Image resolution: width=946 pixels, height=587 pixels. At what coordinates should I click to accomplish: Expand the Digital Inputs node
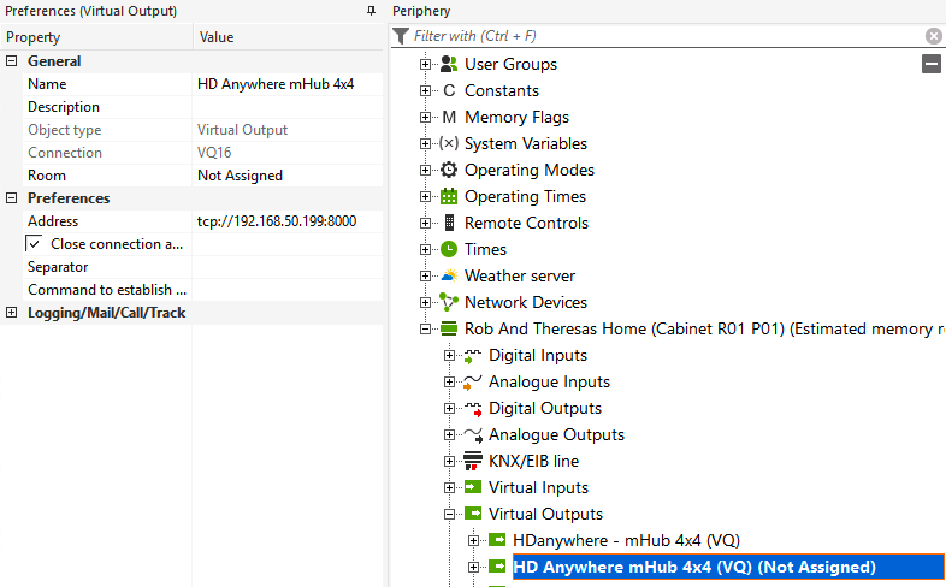coord(450,355)
